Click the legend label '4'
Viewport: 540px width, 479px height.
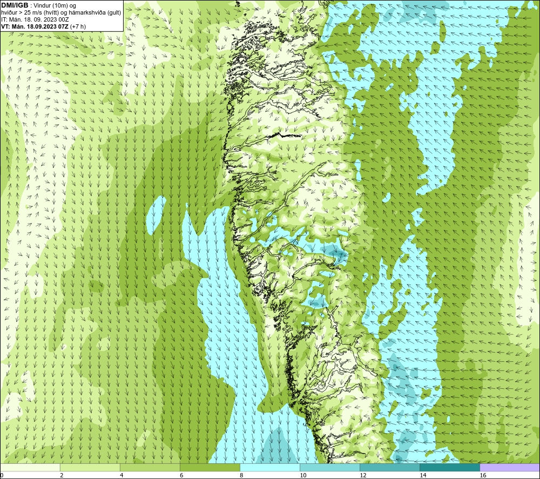[x=122, y=475]
